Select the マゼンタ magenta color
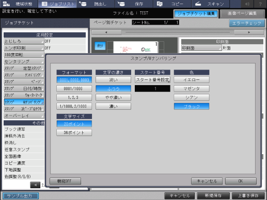 pos(192,89)
